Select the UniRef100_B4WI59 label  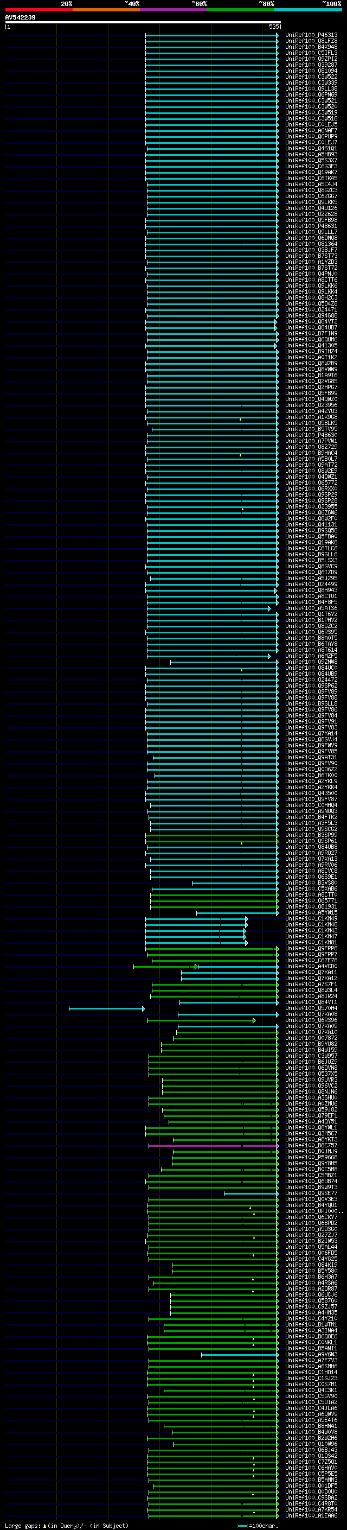311,1050
